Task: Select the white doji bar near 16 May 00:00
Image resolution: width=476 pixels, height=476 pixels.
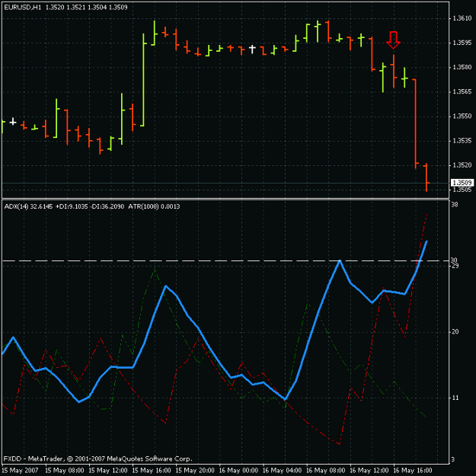Action: tap(252, 49)
